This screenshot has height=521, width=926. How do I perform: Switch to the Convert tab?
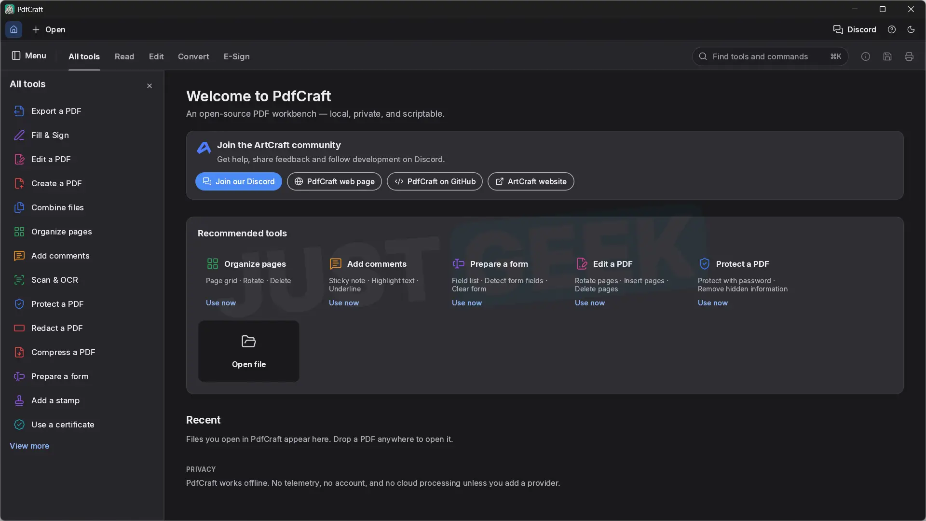[193, 56]
